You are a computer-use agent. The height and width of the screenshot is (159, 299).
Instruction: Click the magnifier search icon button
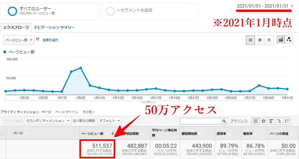(224, 121)
